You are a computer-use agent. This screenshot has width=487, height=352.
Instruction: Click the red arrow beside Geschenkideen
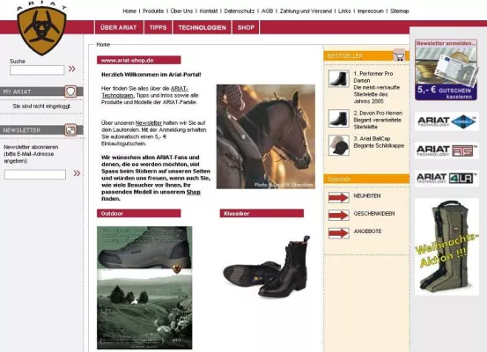click(x=338, y=215)
